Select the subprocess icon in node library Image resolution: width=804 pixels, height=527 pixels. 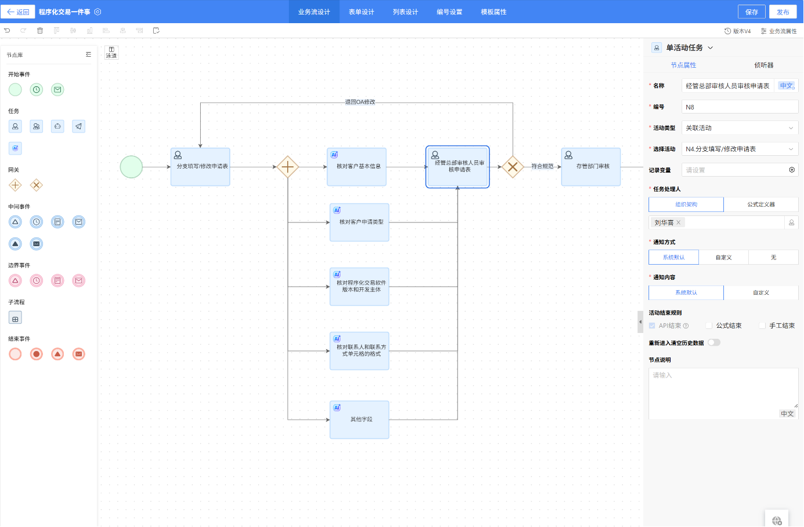click(x=15, y=318)
